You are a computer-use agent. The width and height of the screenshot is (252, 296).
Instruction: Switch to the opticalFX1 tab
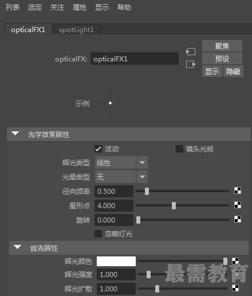28,30
